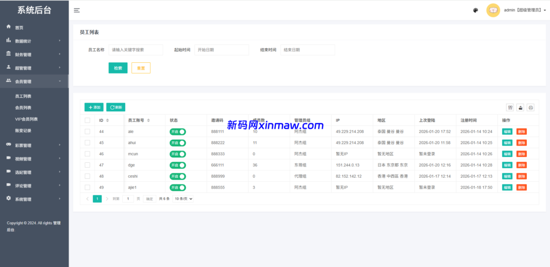Expand 超管管理 menu chevron
Screen dimensions: 550x267
[x=60, y=67]
